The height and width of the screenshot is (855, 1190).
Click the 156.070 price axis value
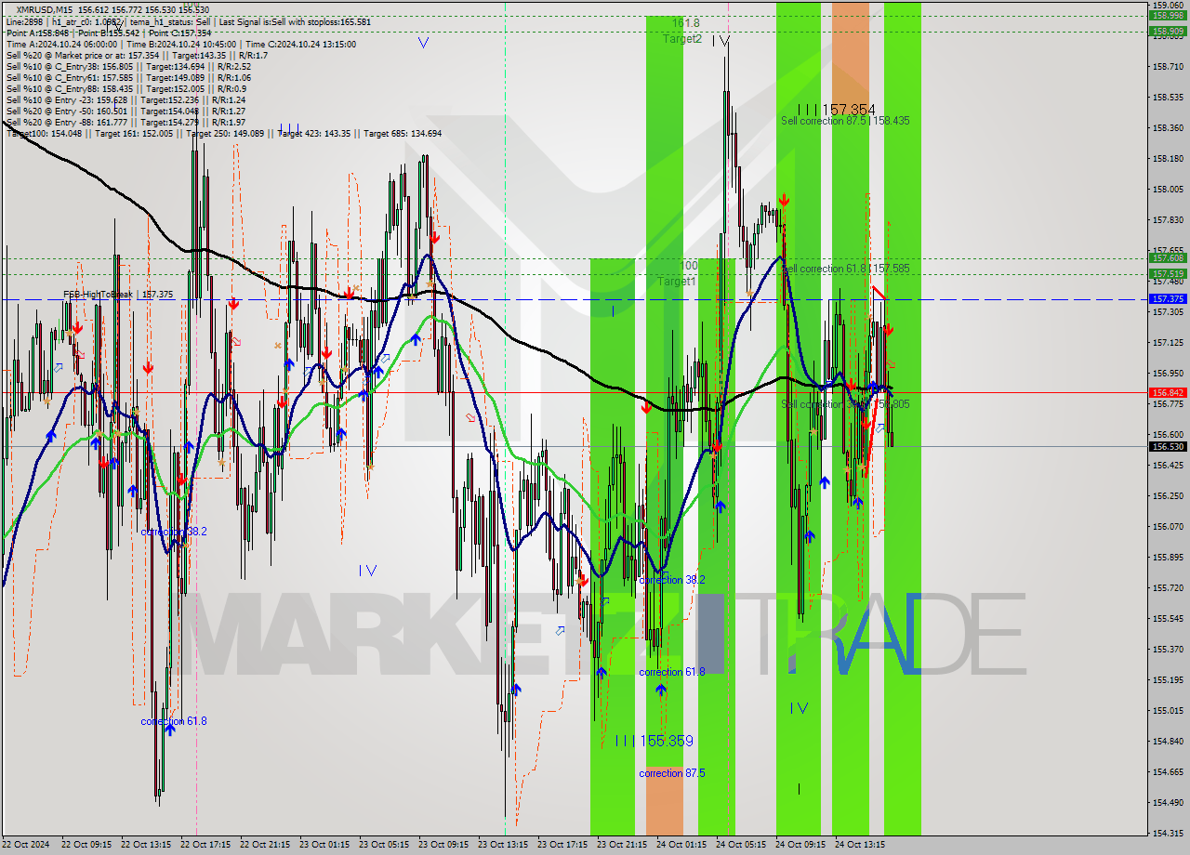tap(1168, 526)
